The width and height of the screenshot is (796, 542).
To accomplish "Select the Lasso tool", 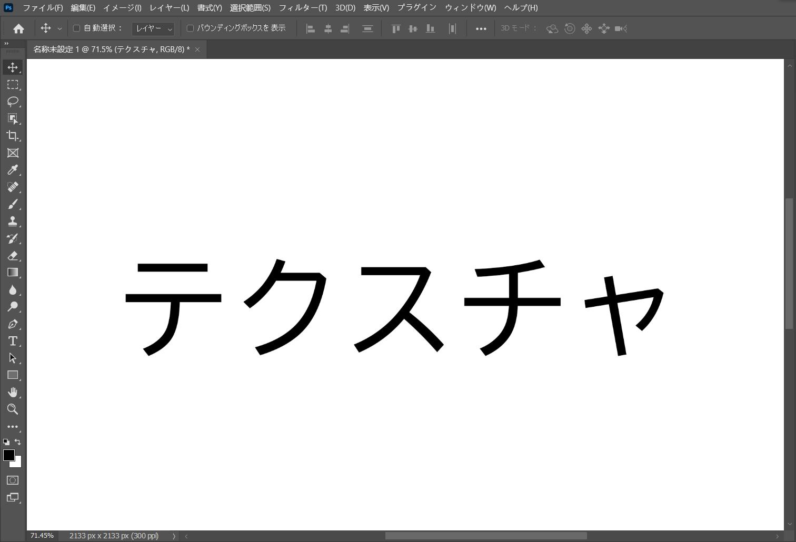I will pyautogui.click(x=13, y=102).
